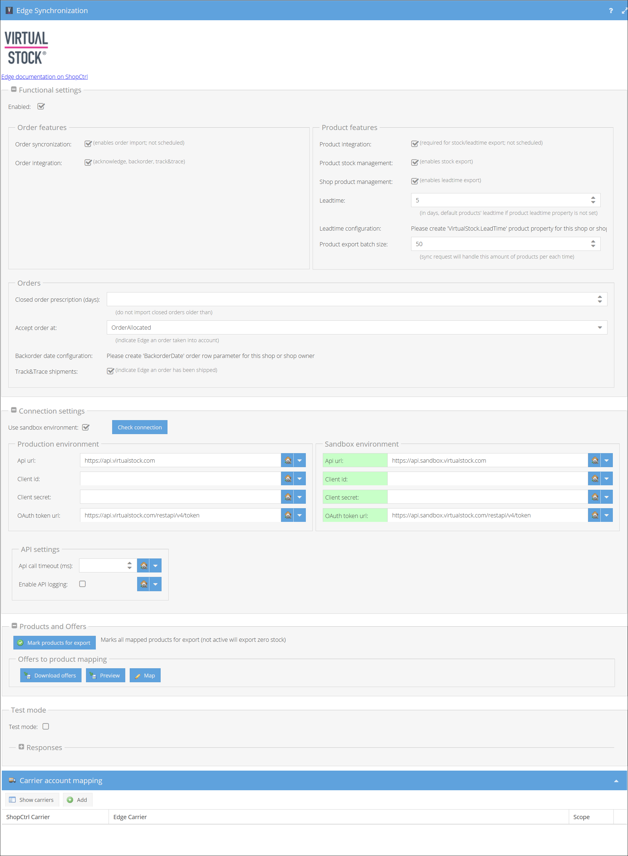Screen dimensions: 628x856
Task: Click the expand window arrows icon
Action: point(624,11)
